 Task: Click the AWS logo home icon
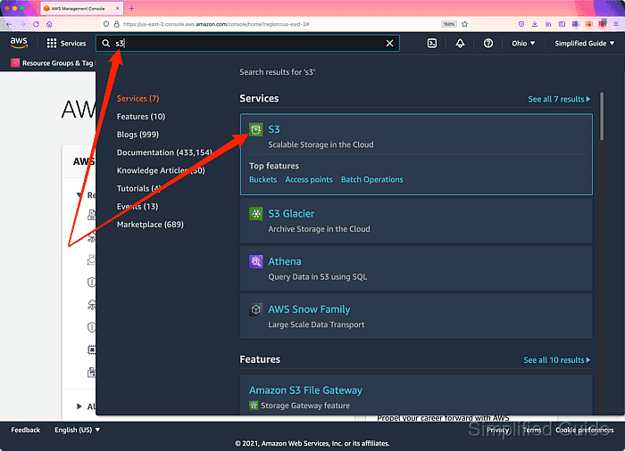click(x=19, y=43)
